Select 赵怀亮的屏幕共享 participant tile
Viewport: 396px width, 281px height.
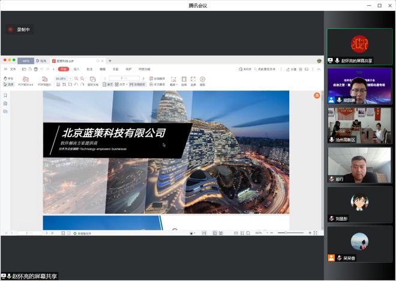pos(359,46)
